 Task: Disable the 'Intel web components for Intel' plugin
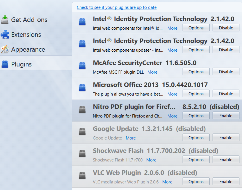pyautogui.click(x=226, y=28)
